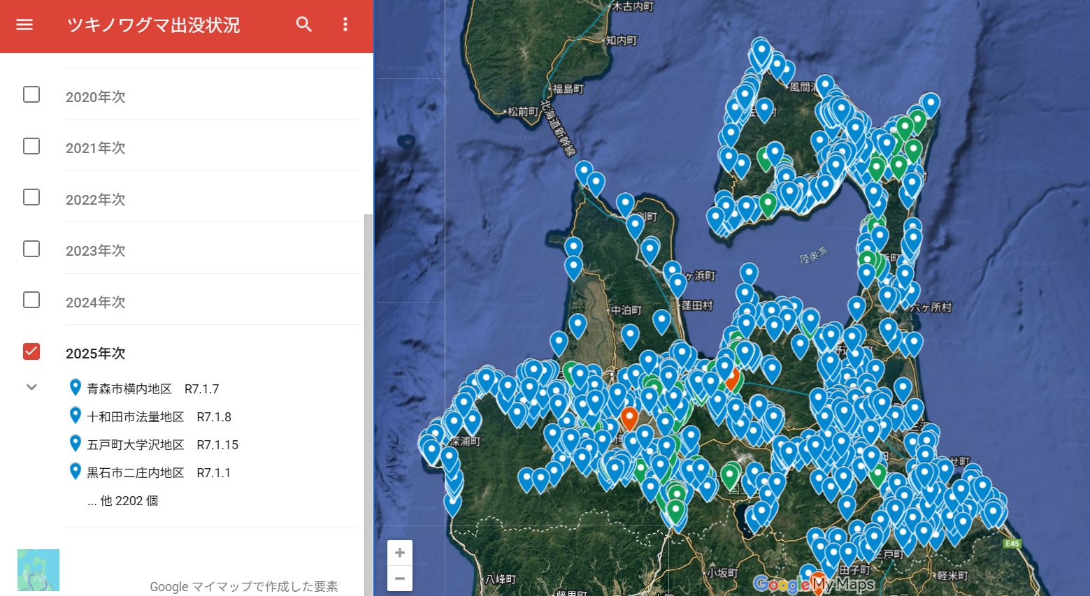Click the pin icon beside 青森市横内地区
The image size is (1090, 596).
click(x=76, y=388)
